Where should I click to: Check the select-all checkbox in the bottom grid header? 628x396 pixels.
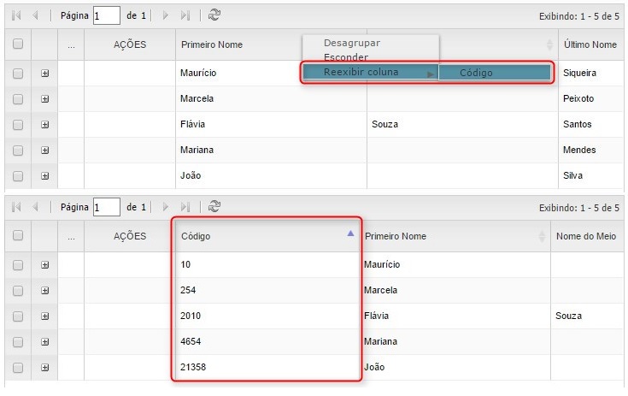[18, 236]
